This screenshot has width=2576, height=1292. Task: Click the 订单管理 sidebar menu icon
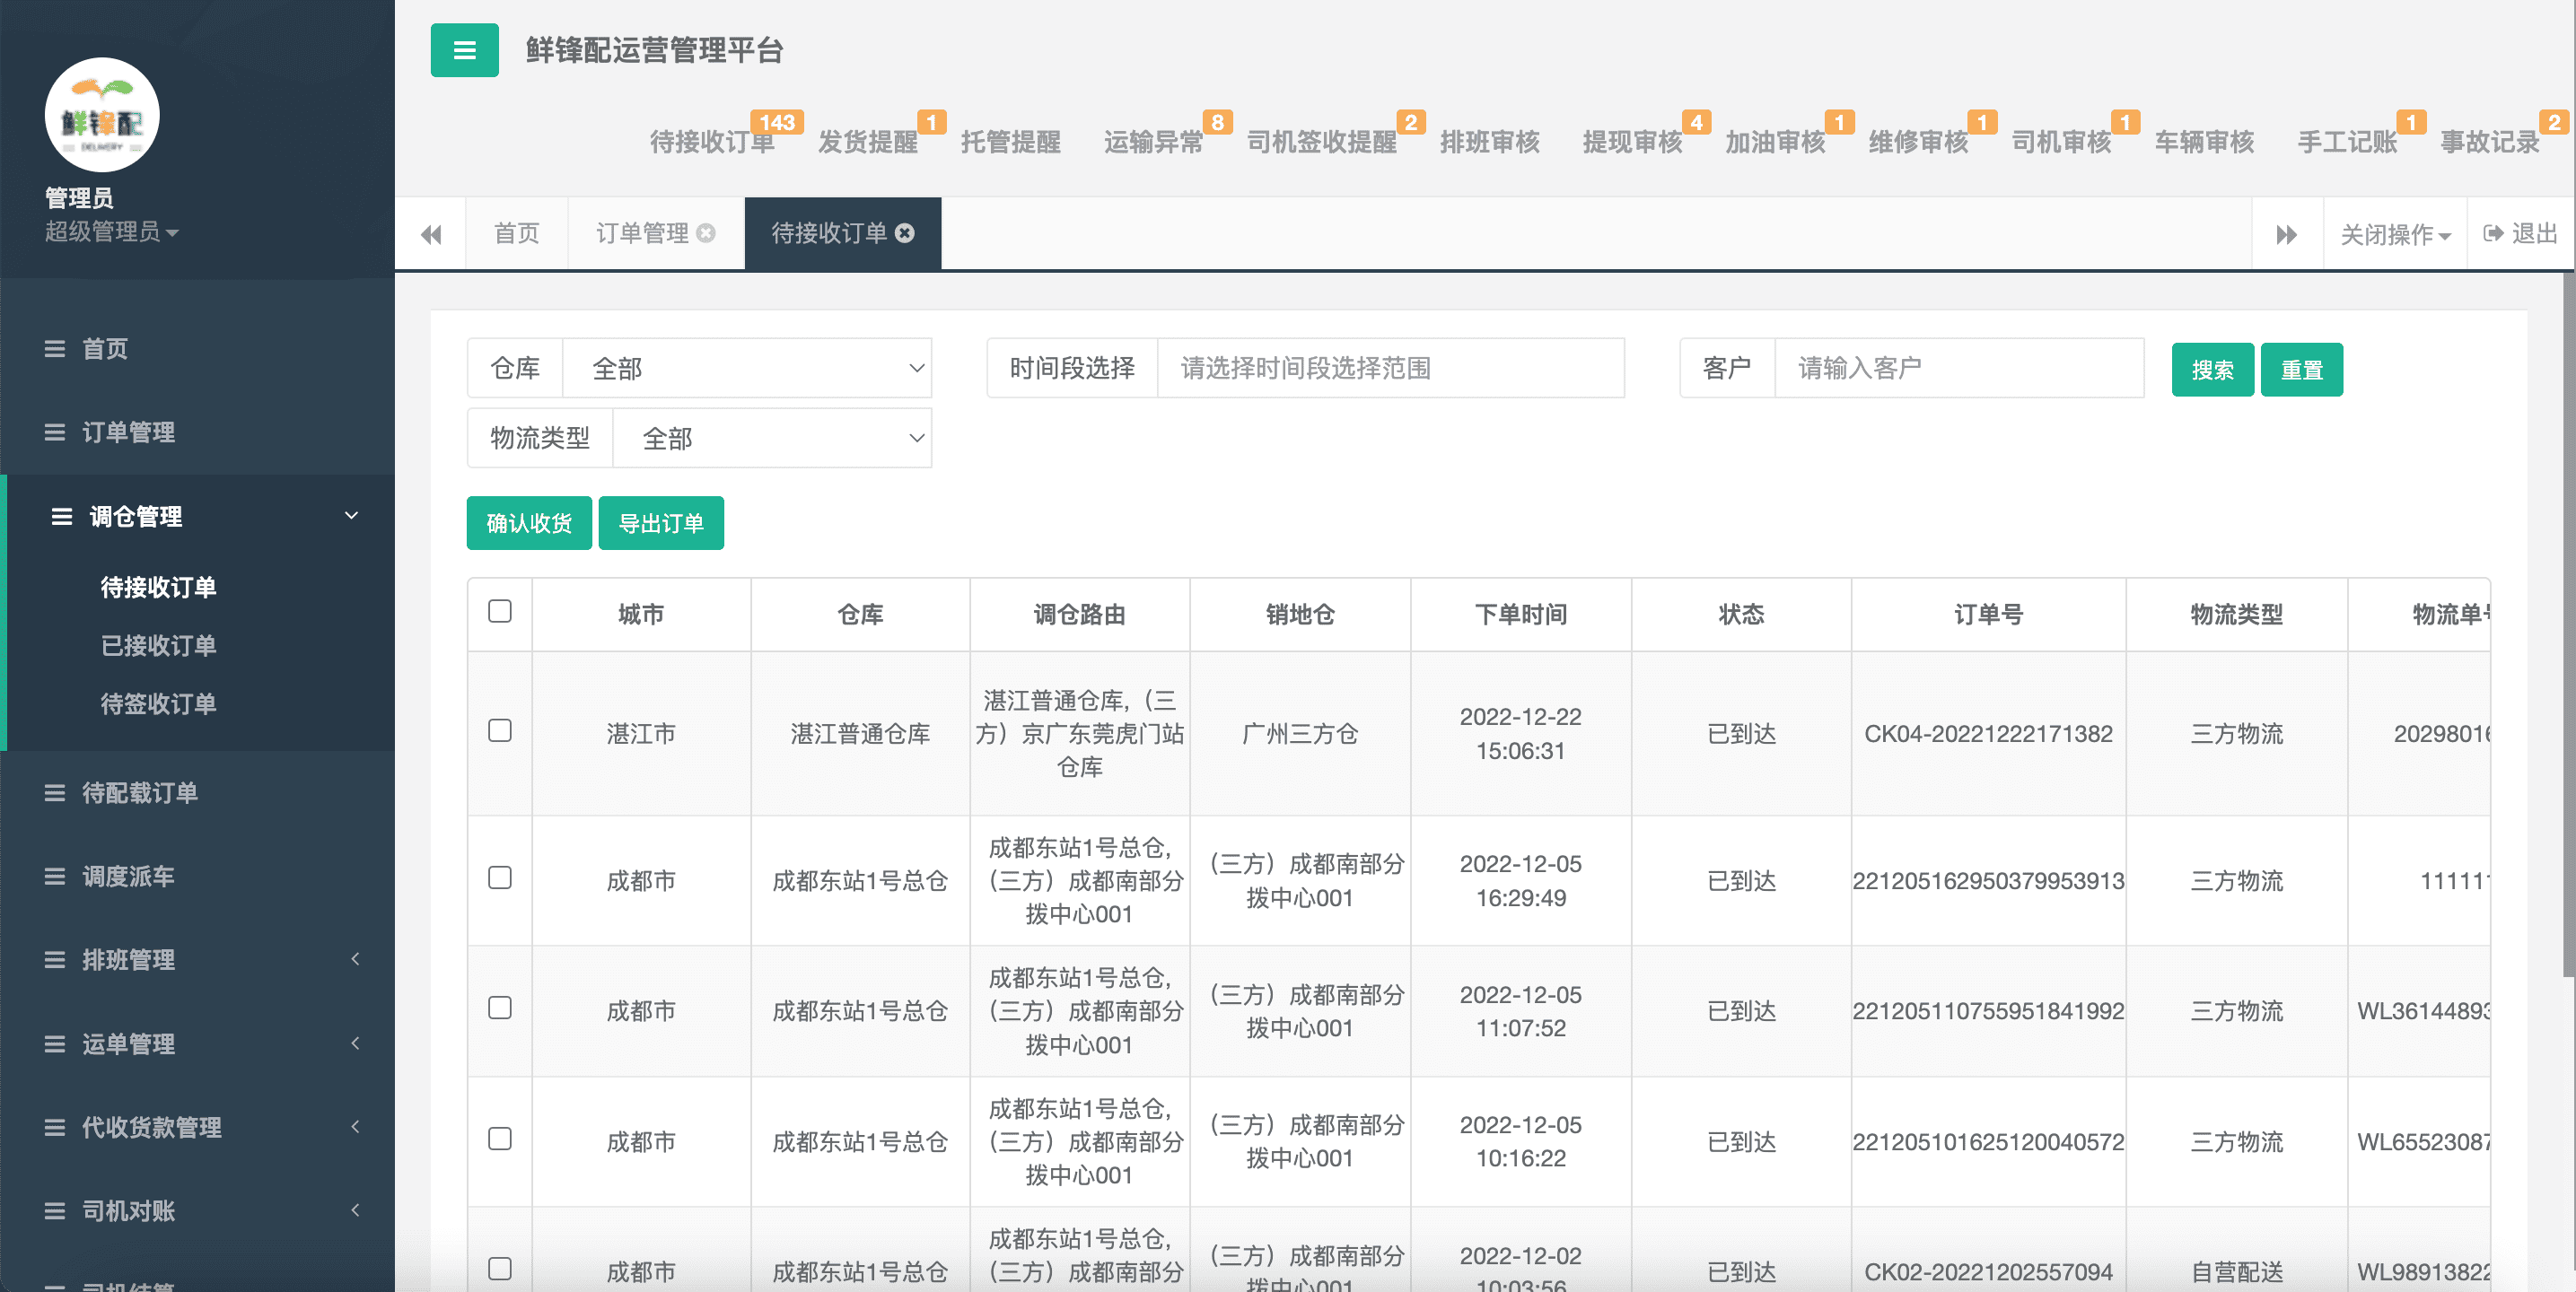[55, 432]
